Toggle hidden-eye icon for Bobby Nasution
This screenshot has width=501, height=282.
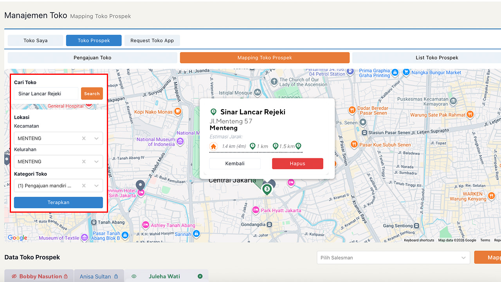click(x=14, y=277)
